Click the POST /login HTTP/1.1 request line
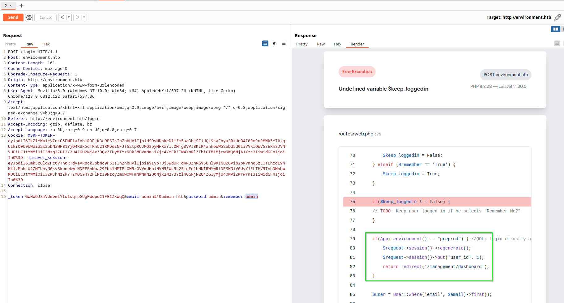Image resolution: width=564 pixels, height=303 pixels. click(x=33, y=52)
